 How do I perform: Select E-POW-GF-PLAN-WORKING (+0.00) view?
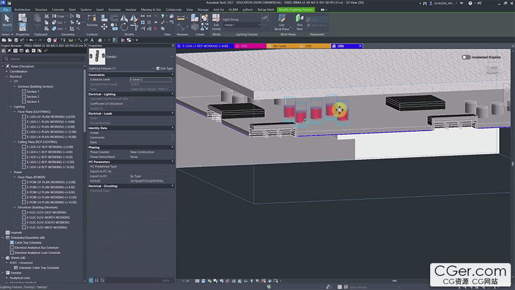tap(51, 182)
